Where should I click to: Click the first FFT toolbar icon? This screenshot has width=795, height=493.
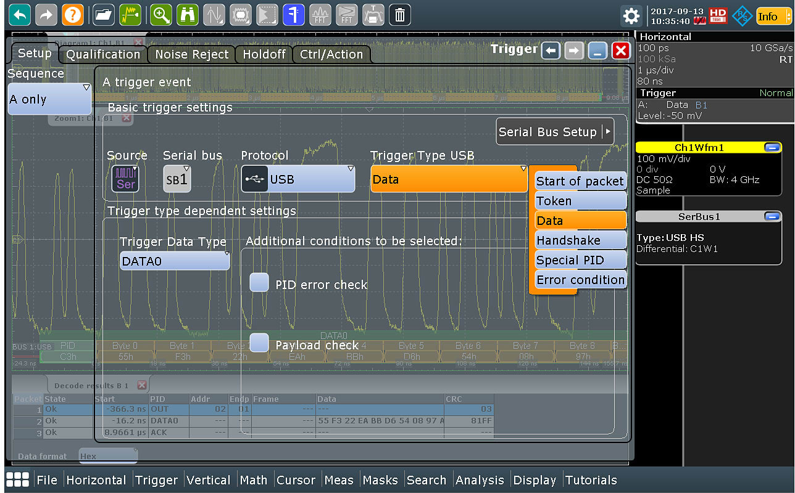click(x=320, y=14)
